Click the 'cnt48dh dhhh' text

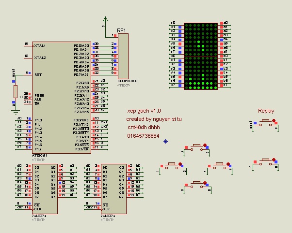144,127
